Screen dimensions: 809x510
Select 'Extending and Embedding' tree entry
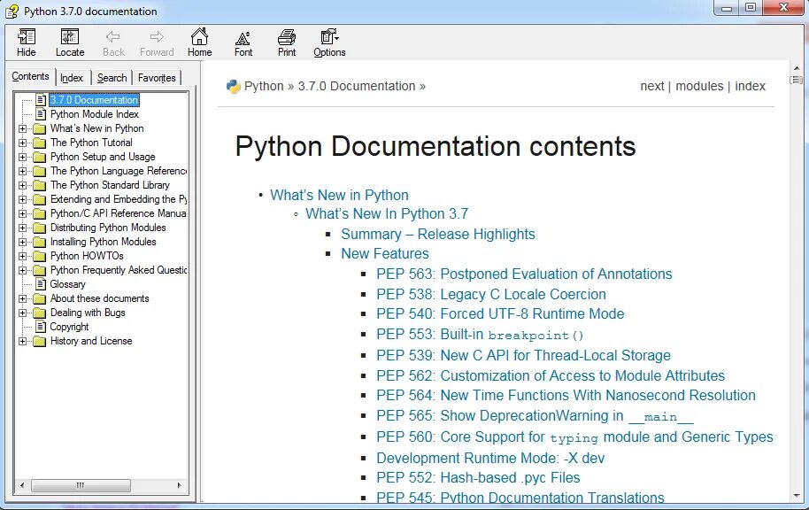point(118,199)
